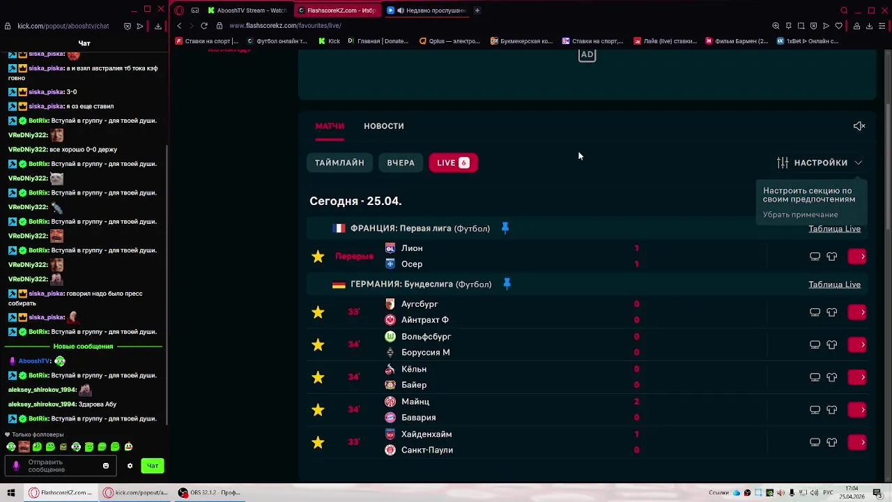892x502 pixels.
Task: Send message with green Чат button
Action: pos(153,466)
